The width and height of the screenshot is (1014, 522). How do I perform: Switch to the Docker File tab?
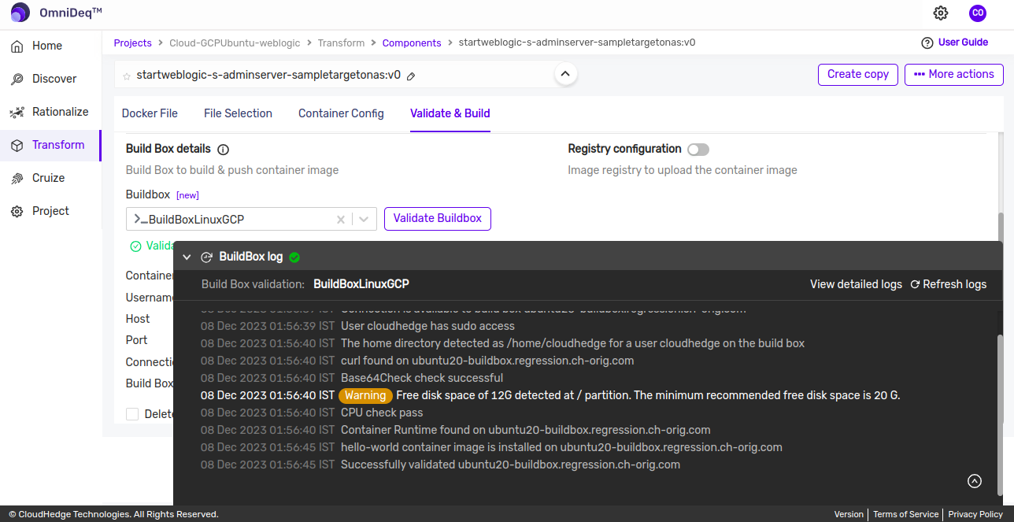(150, 113)
